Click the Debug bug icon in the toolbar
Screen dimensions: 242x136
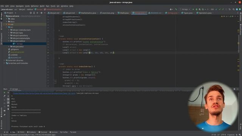click(197, 9)
